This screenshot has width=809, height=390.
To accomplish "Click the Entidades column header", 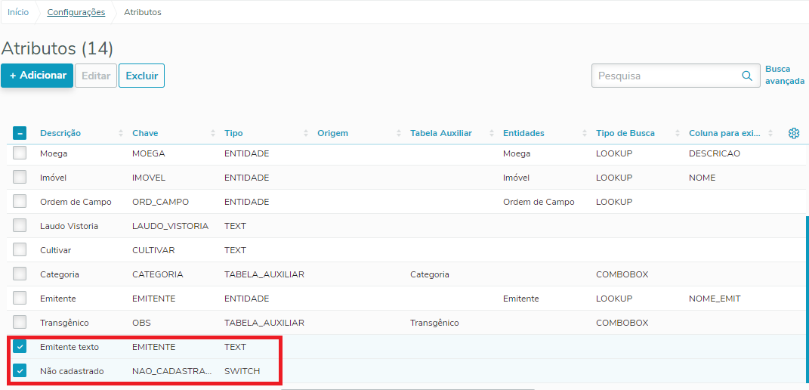I will (x=523, y=133).
